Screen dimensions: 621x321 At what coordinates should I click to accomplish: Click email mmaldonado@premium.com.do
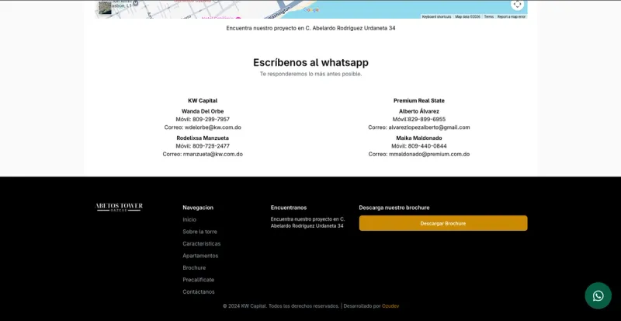click(x=429, y=154)
